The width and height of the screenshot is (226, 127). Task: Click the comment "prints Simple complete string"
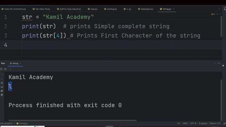click(120, 26)
